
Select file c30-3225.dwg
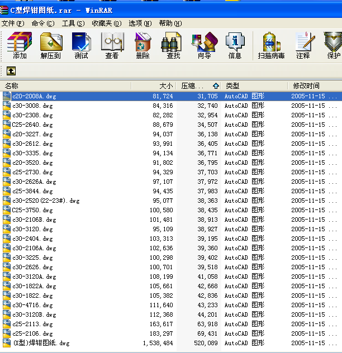(x=32, y=257)
